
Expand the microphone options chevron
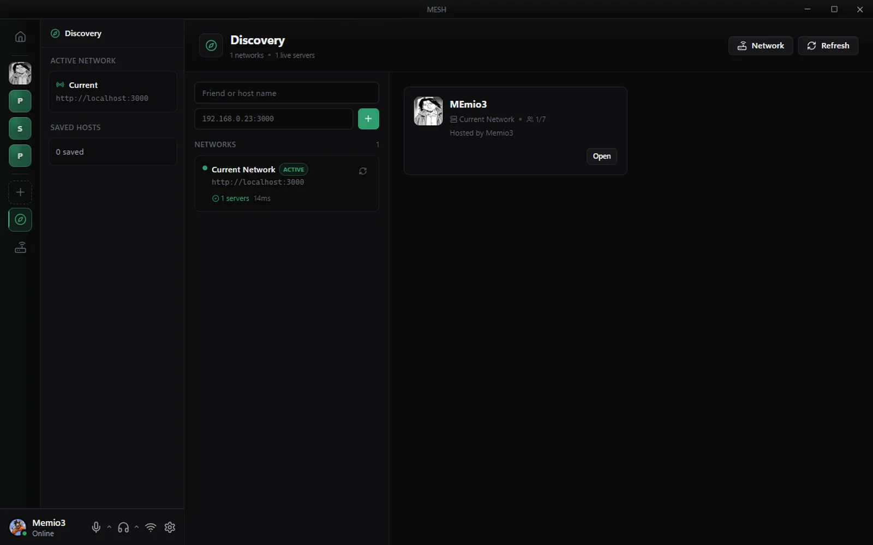[x=109, y=526]
